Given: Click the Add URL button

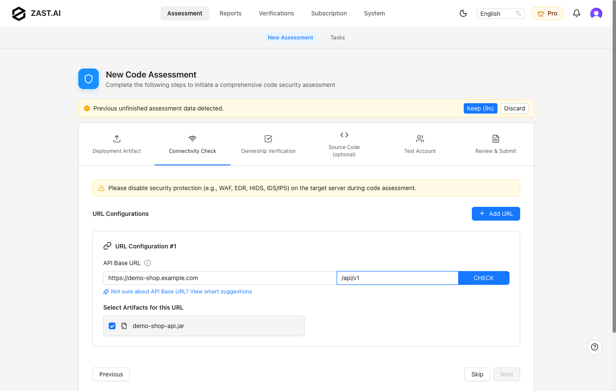Looking at the screenshot, I should click(496, 214).
